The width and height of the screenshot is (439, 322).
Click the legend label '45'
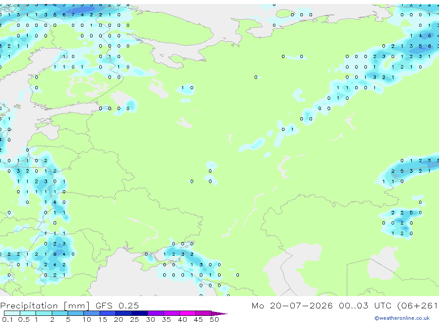coord(198,319)
